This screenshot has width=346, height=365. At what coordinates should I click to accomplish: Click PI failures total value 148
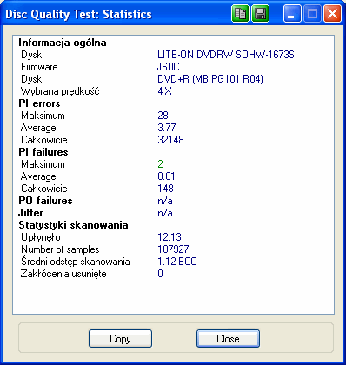pyautogui.click(x=165, y=189)
